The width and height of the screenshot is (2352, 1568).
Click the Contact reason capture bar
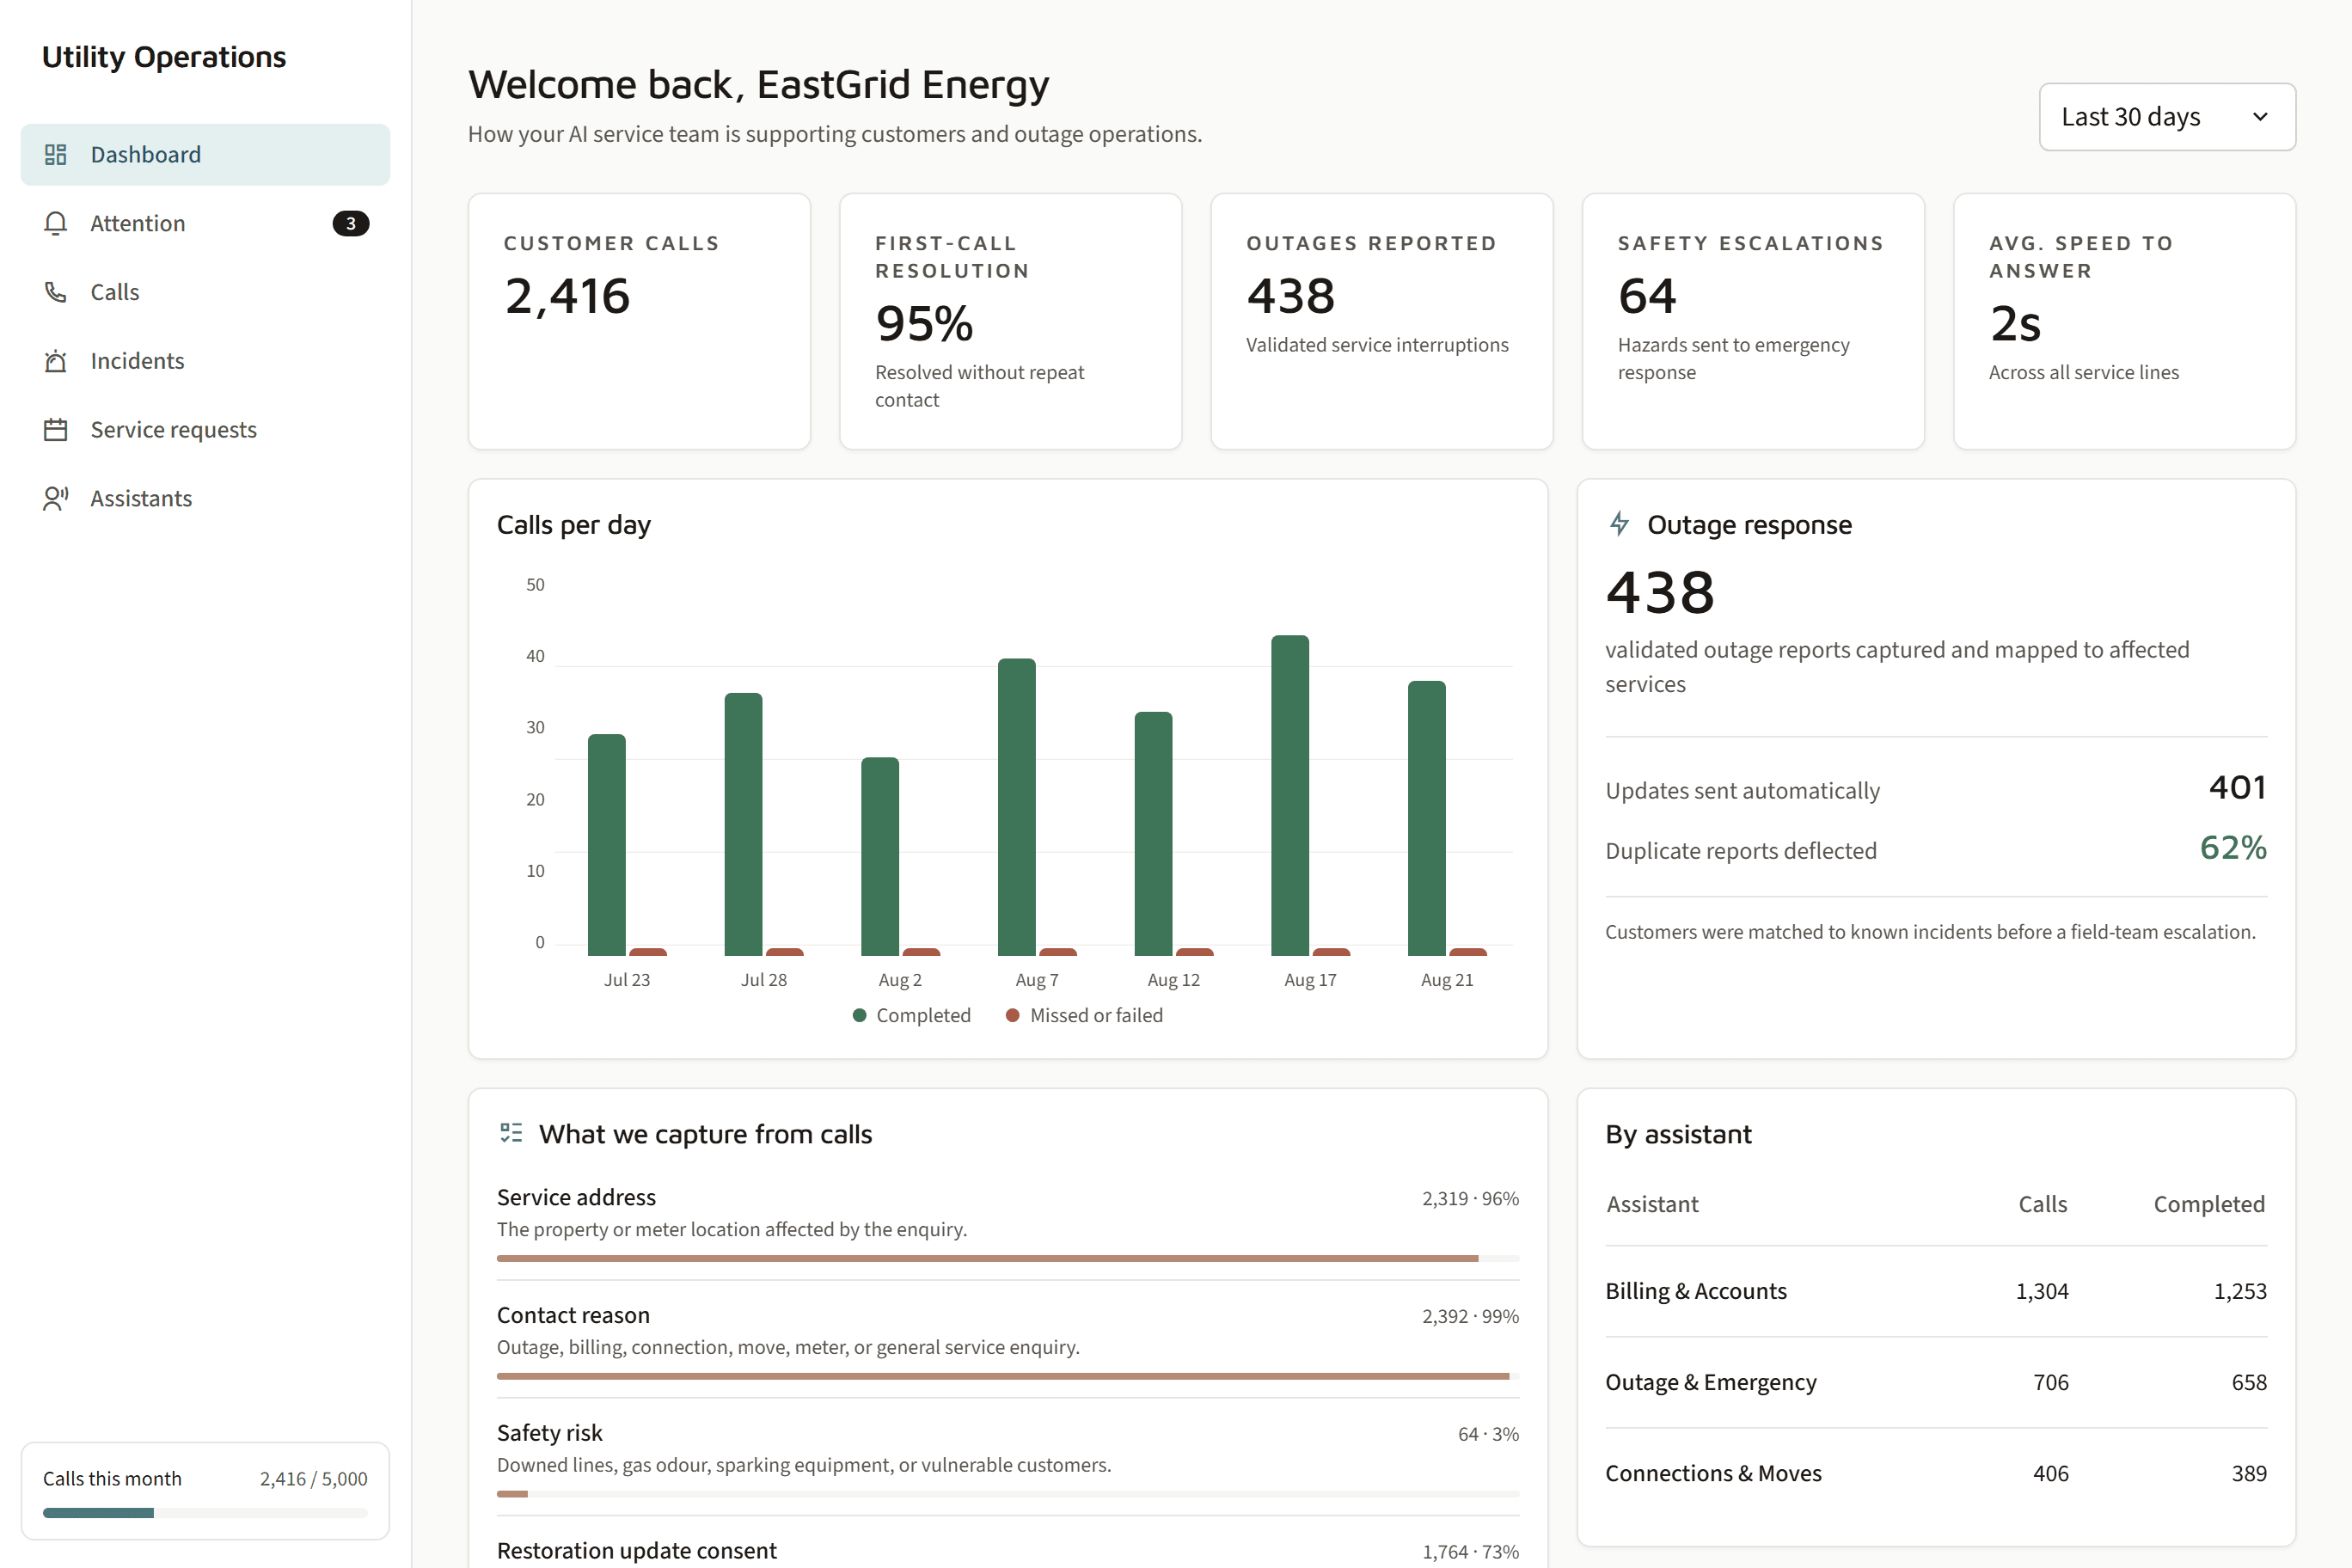pyautogui.click(x=1008, y=1376)
